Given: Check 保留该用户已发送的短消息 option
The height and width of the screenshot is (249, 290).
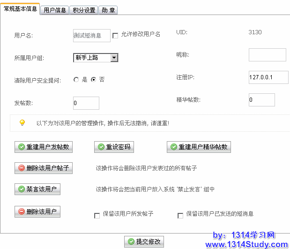Looking at the screenshot, I should tap(180, 215).
